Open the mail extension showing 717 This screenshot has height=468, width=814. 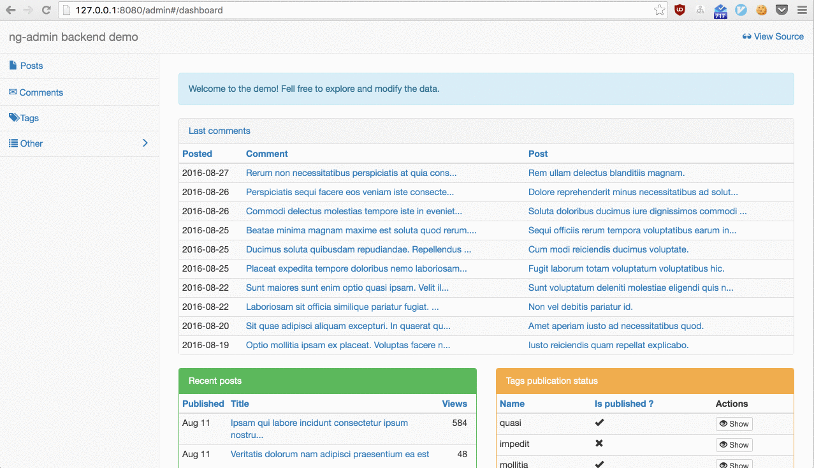pos(720,11)
